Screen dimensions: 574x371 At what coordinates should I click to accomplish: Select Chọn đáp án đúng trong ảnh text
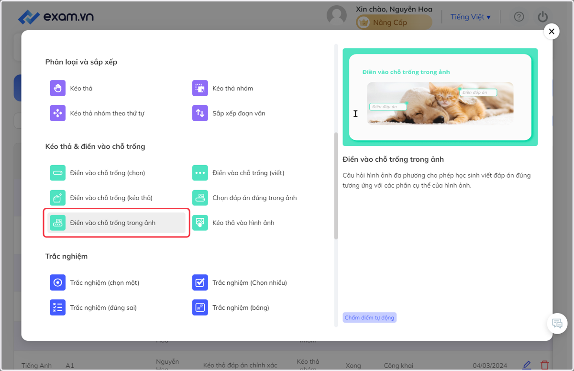point(254,198)
